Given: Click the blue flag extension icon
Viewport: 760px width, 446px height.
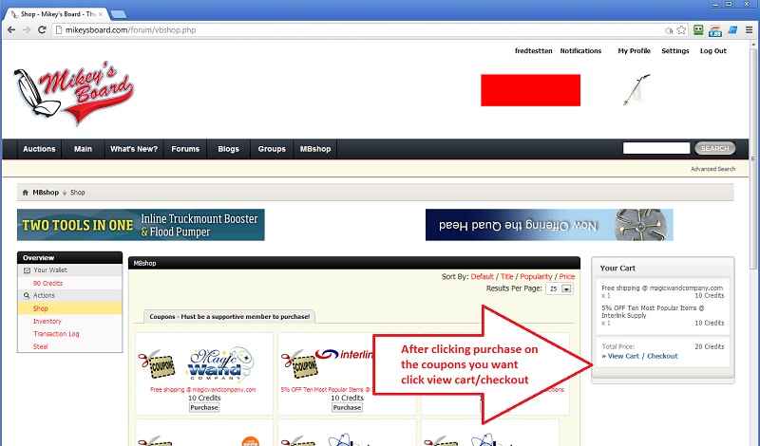Looking at the screenshot, I should [732, 30].
